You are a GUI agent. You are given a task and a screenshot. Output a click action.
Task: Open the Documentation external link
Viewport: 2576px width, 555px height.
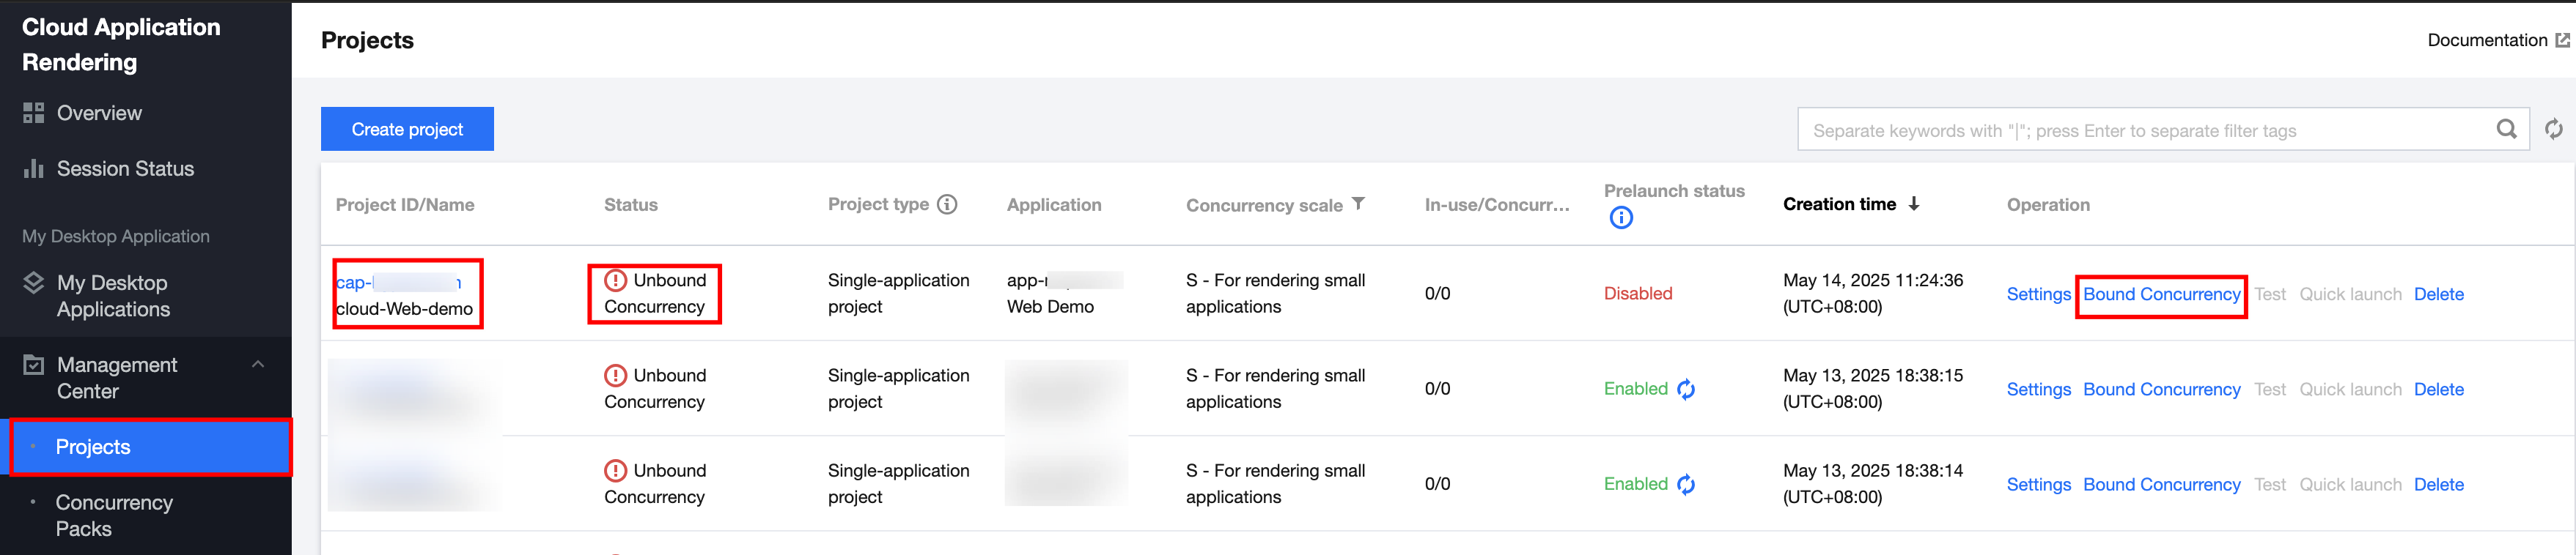2497,40
